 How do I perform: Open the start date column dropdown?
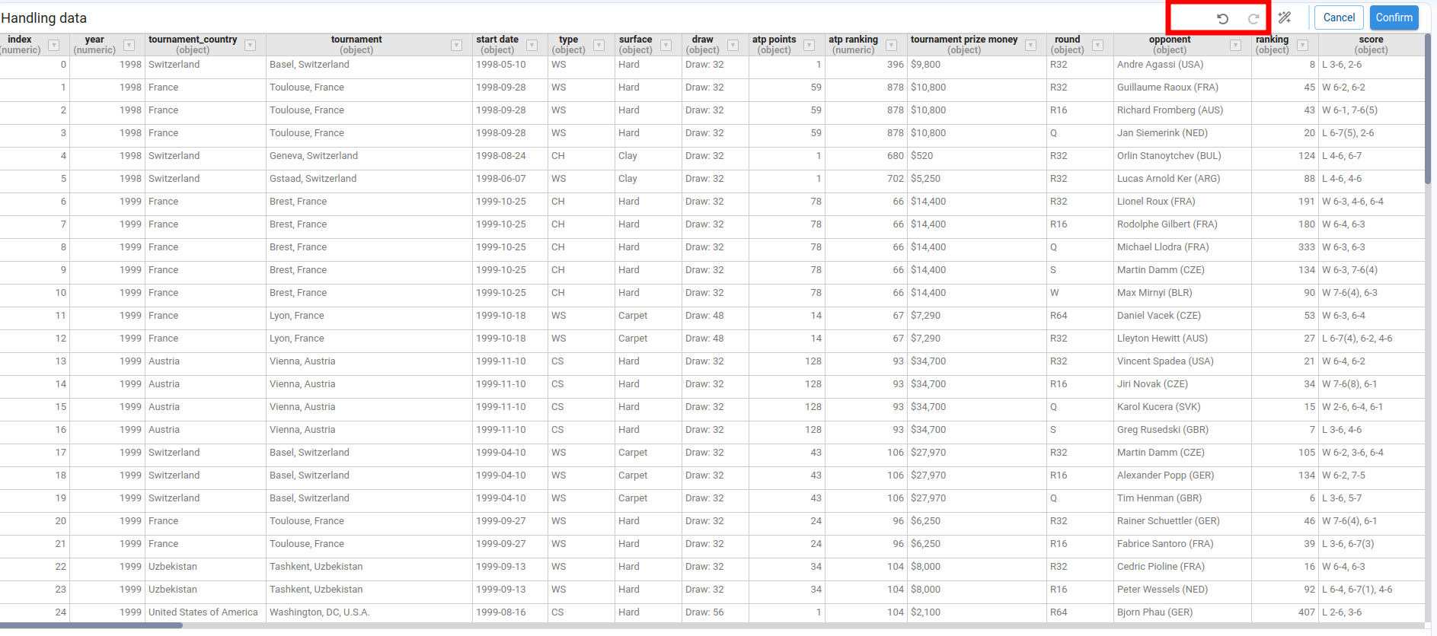click(x=532, y=46)
